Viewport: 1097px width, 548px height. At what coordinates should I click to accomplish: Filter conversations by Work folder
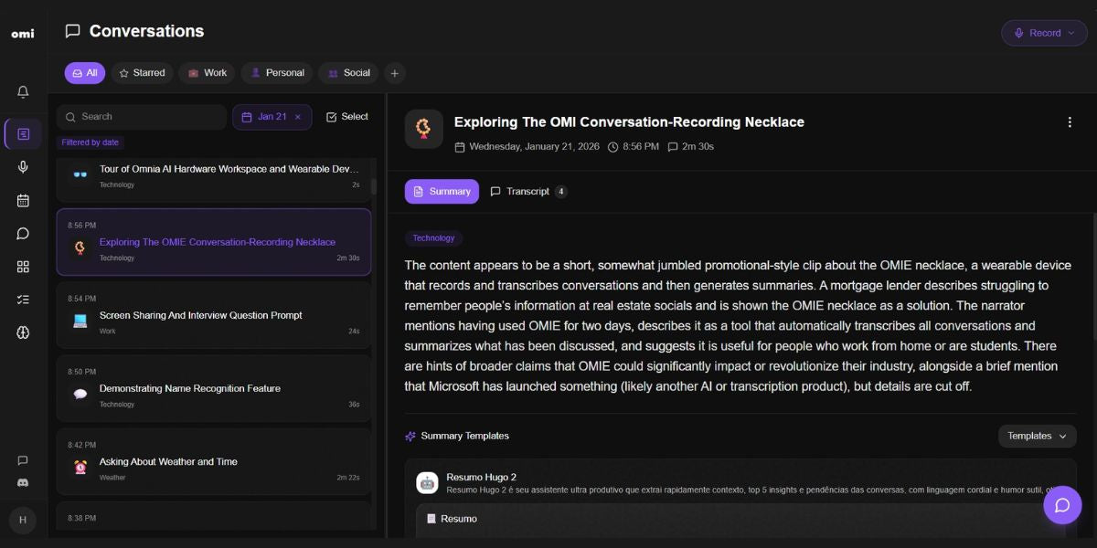tap(207, 73)
